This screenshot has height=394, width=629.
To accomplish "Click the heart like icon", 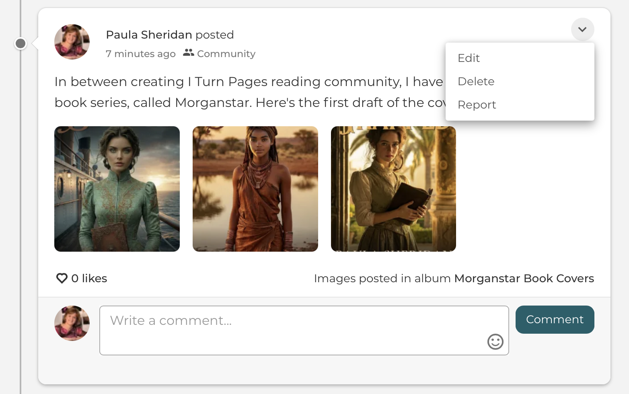I will point(62,278).
